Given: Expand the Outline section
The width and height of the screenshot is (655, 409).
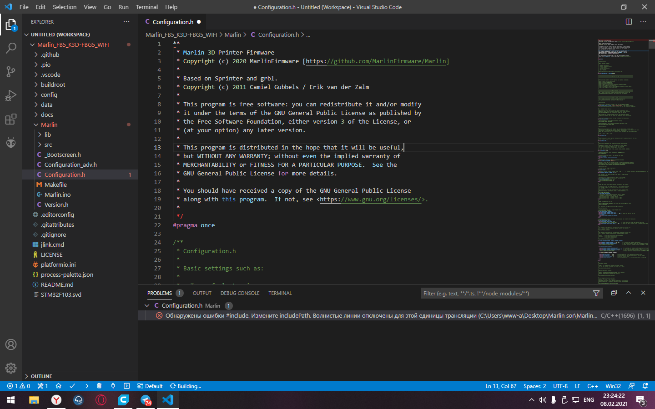Looking at the screenshot, I should click(x=80, y=376).
